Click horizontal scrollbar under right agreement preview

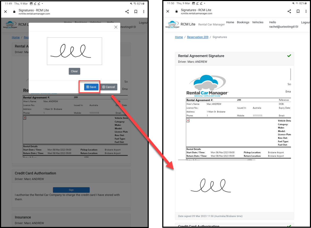click(x=217, y=160)
